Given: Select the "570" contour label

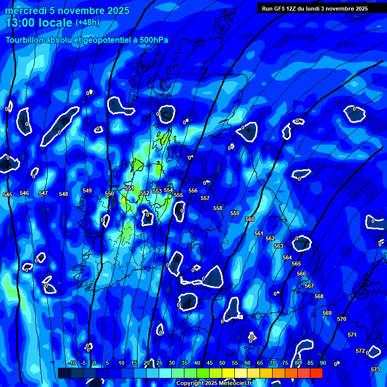Looking at the screenshot, I should (x=342, y=319).
